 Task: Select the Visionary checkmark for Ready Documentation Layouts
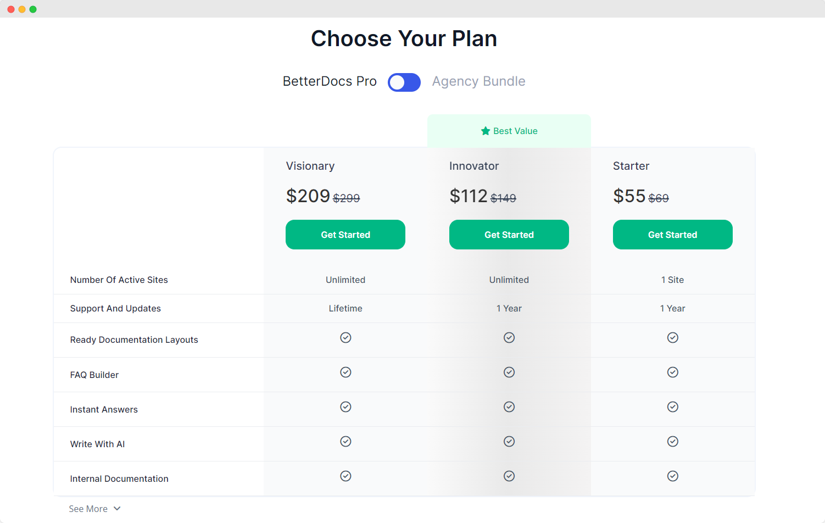[x=345, y=337]
